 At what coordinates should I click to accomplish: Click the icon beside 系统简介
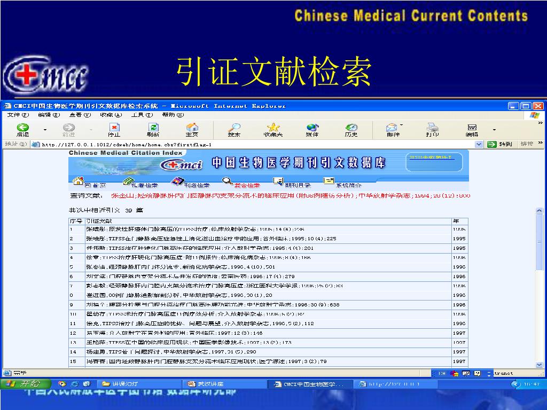tap(329, 181)
